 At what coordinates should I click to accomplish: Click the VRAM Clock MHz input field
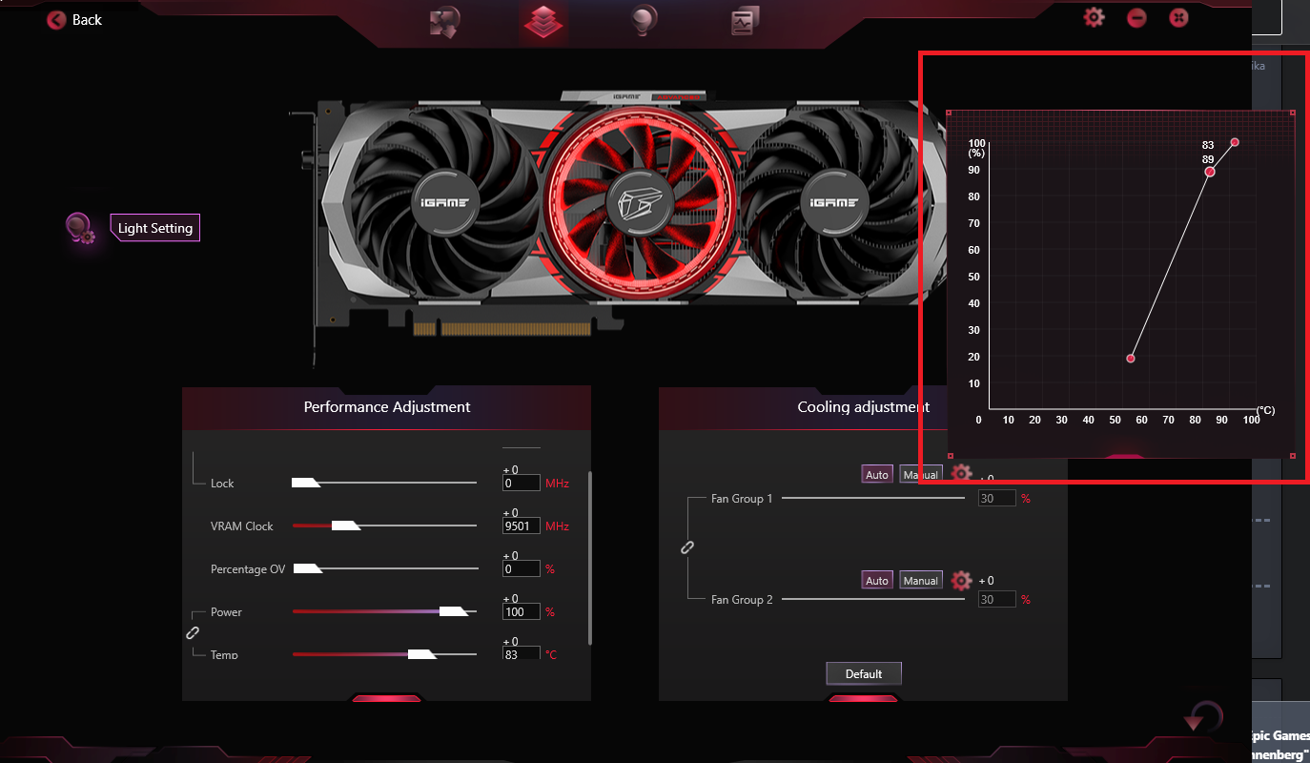tap(522, 526)
